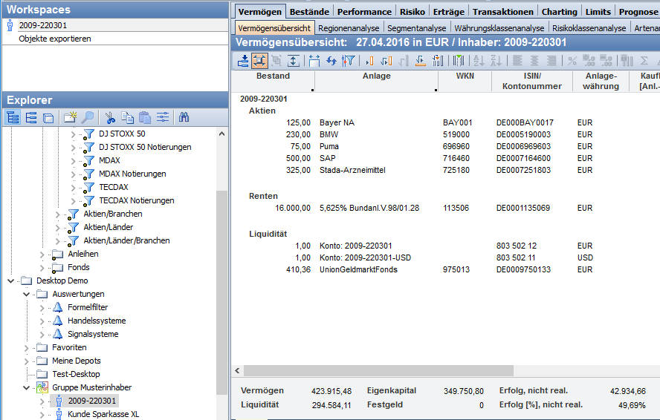Image resolution: width=660 pixels, height=420 pixels.
Task: Open the properties sliders icon in Explorer toolbar
Action: 163,117
